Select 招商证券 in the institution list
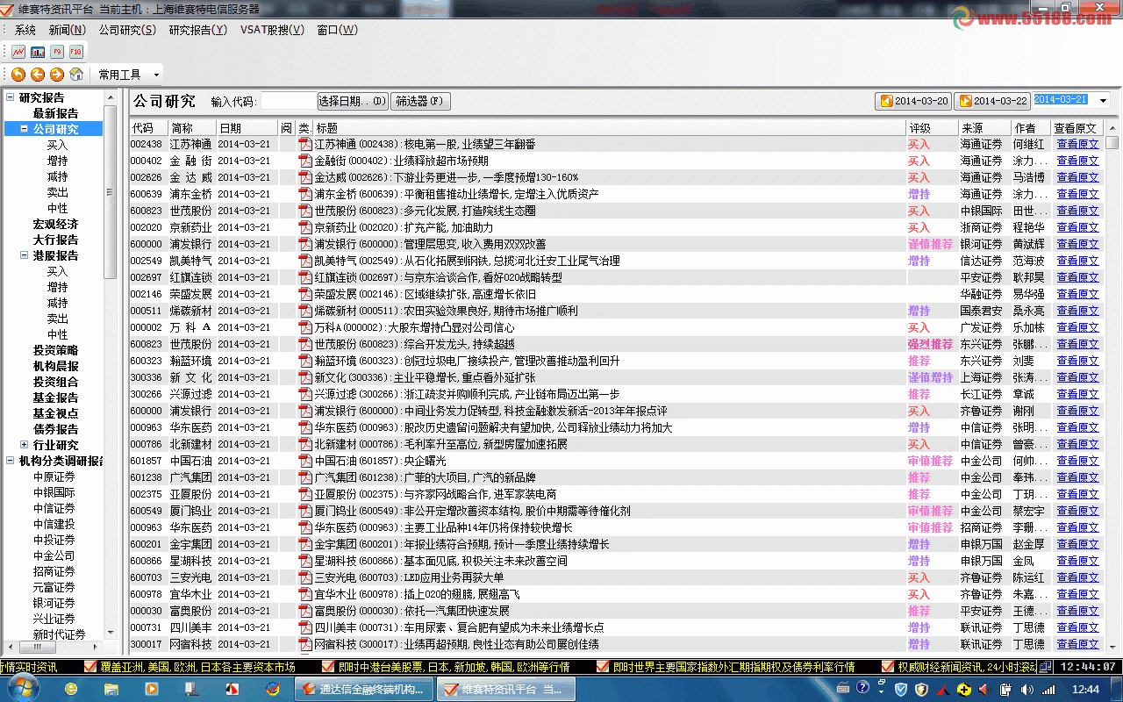 click(x=54, y=571)
